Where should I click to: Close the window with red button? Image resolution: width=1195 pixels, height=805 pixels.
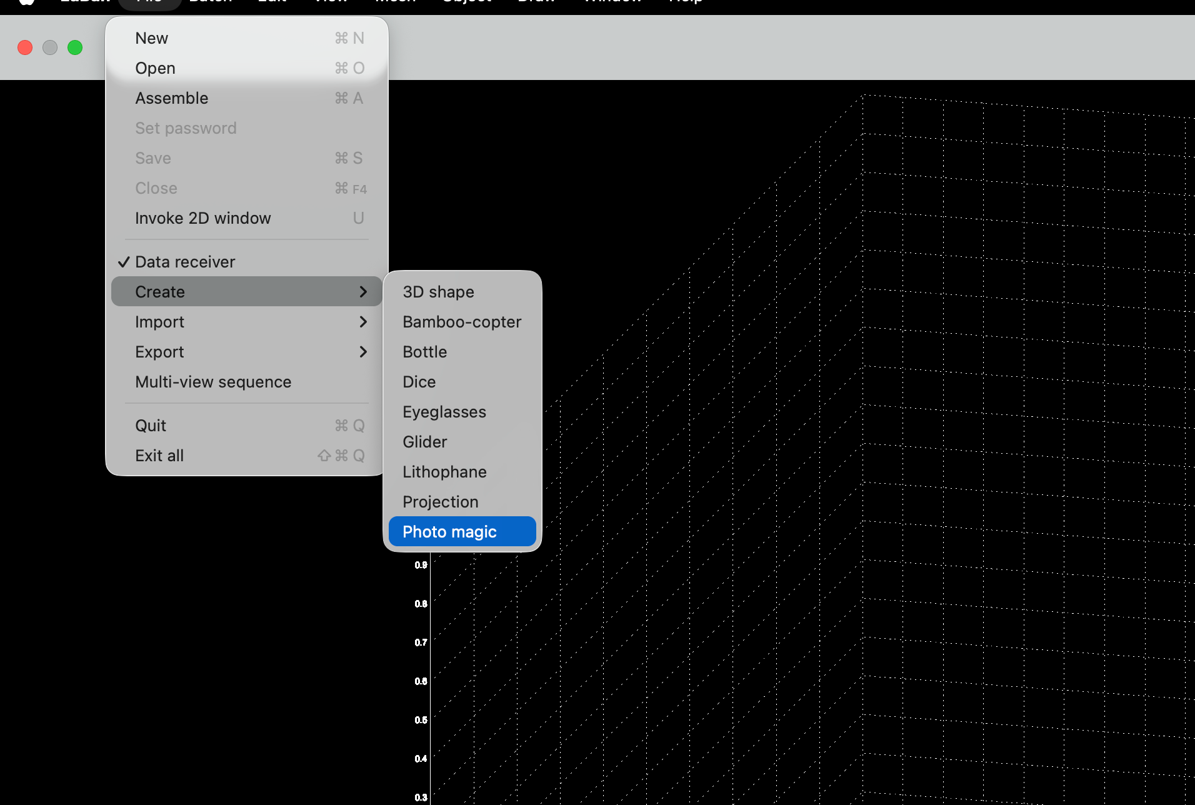tap(25, 47)
